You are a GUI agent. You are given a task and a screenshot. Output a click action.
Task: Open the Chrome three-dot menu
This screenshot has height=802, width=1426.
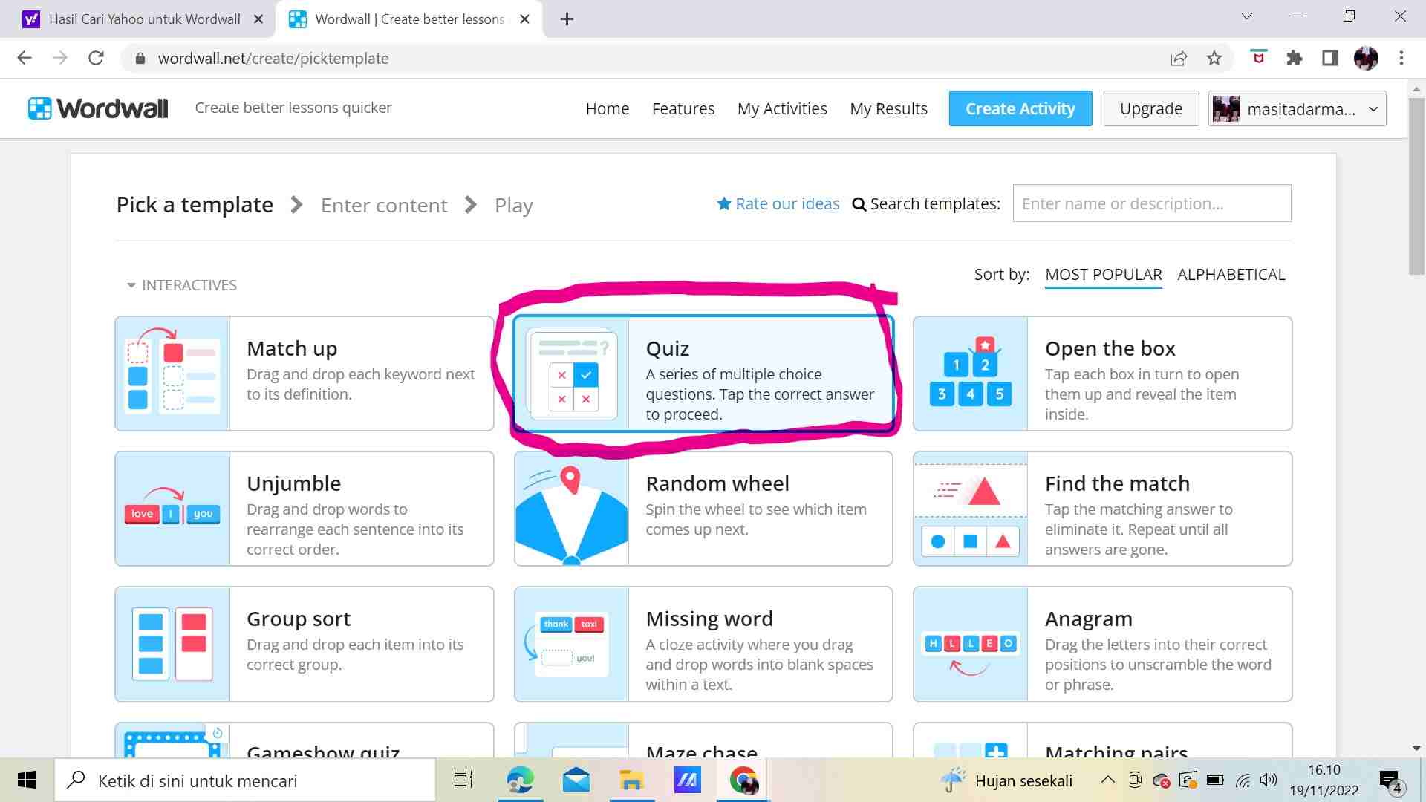[x=1401, y=58]
